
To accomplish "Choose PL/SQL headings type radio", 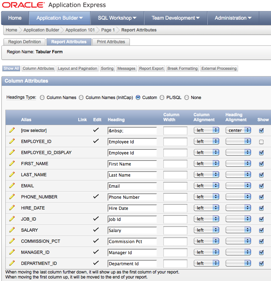I will (x=162, y=98).
